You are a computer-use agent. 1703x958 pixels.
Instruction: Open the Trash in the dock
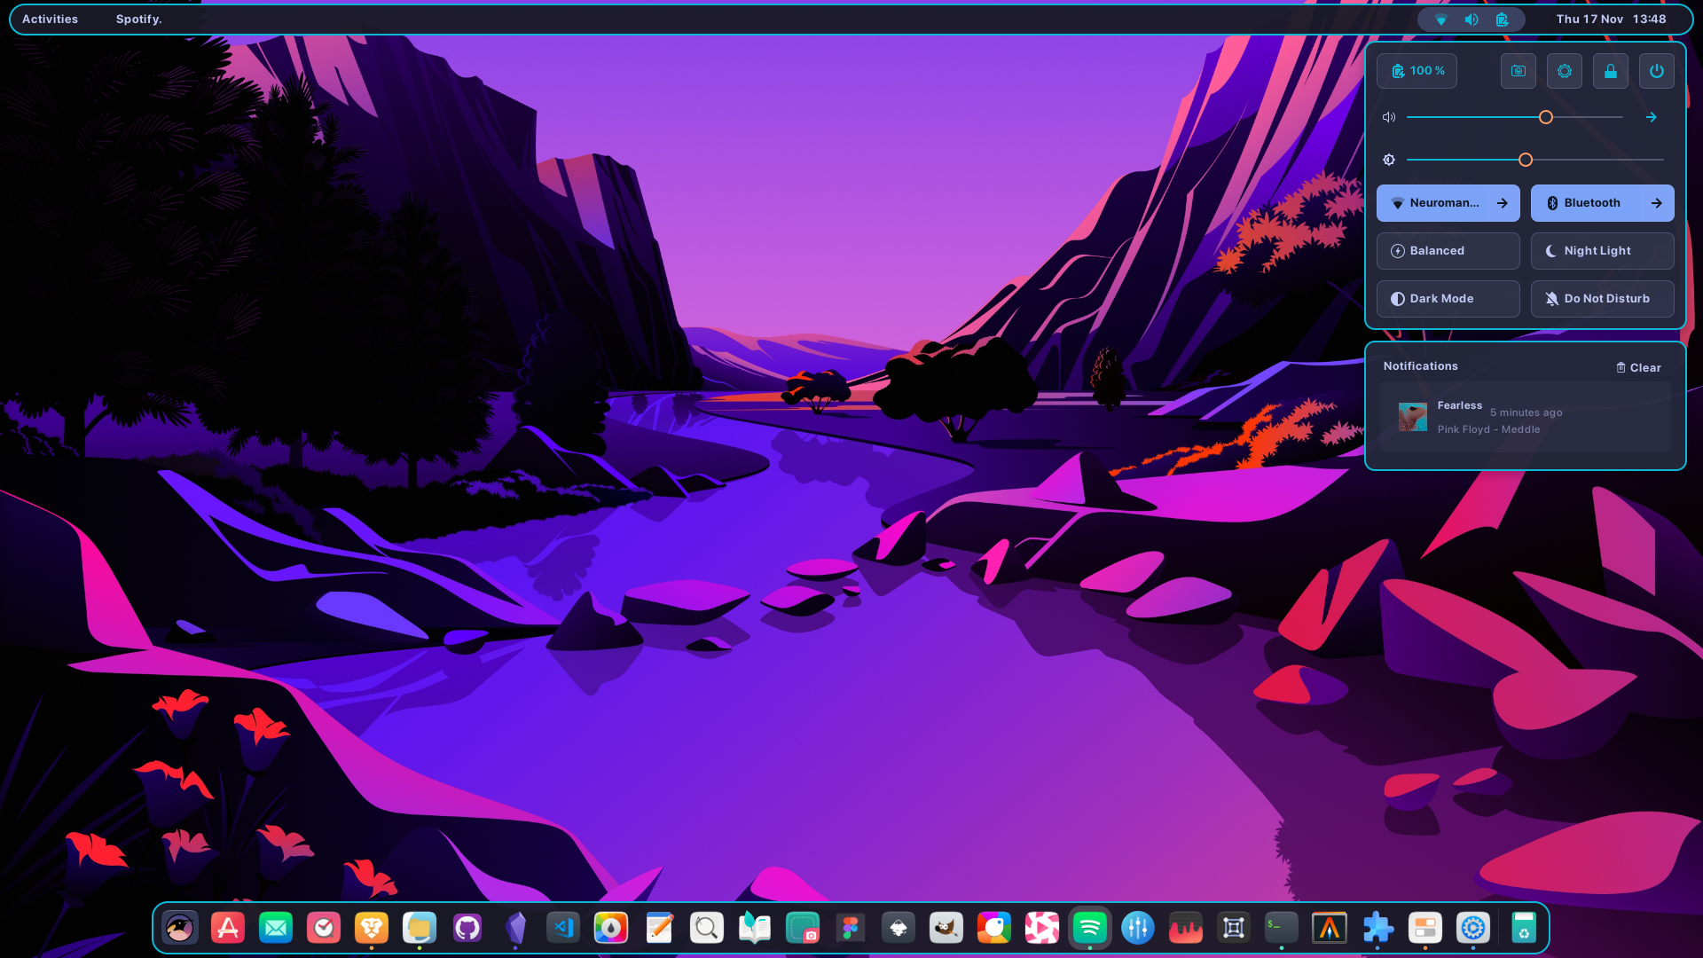point(1524,928)
